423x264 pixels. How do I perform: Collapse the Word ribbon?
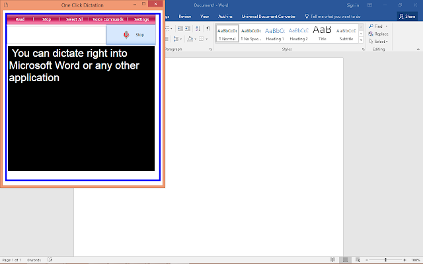pos(418,49)
